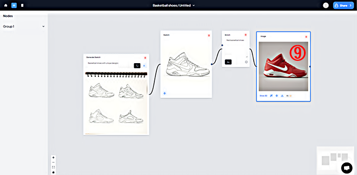Select the top-right shoe sketch
The width and height of the screenshot is (357, 175).
(x=131, y=92)
